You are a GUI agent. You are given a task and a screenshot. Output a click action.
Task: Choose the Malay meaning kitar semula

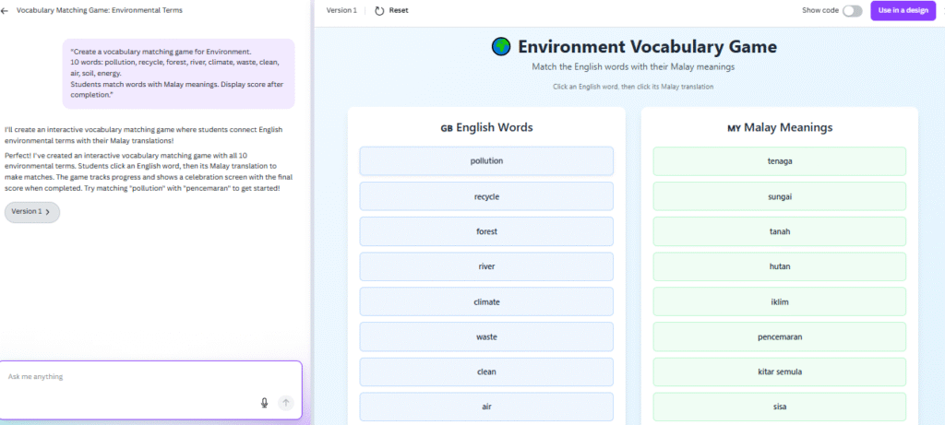tap(779, 372)
